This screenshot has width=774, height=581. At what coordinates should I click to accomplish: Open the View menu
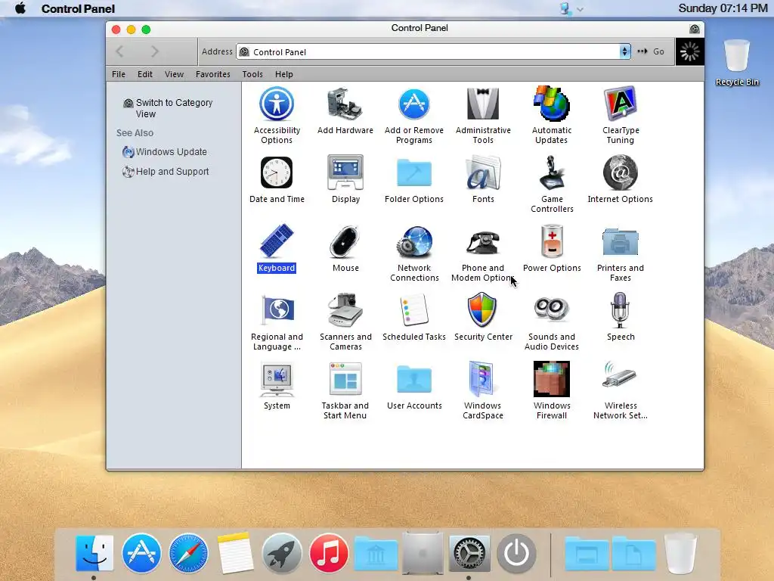pyautogui.click(x=174, y=74)
